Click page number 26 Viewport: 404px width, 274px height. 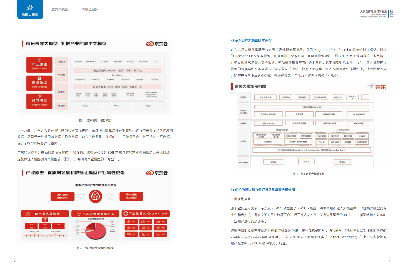(16, 261)
